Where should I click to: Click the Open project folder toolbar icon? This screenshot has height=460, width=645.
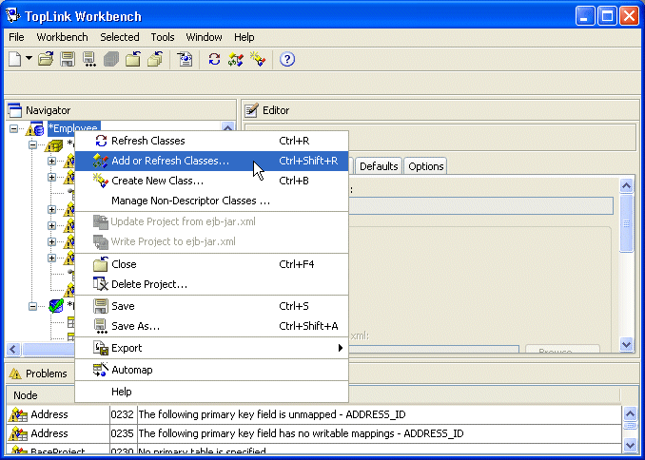46,59
